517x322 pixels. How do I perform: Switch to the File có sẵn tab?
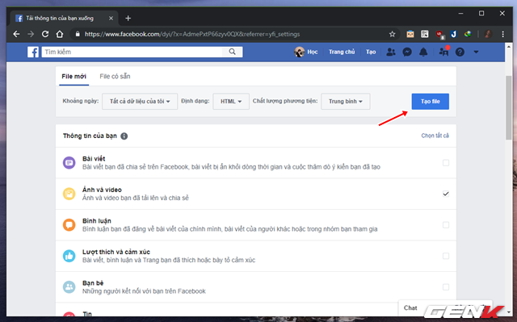115,77
